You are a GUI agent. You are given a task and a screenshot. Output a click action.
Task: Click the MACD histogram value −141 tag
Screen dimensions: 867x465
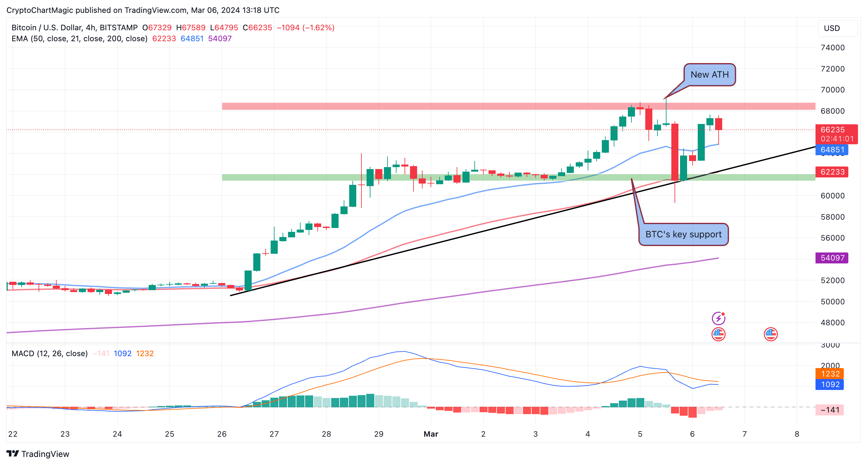click(830, 410)
